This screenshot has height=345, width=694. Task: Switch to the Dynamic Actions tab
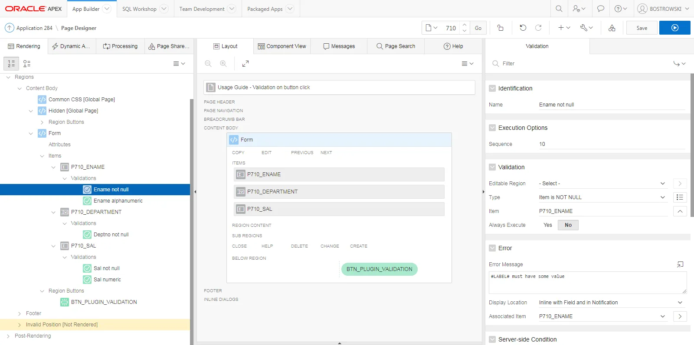71,46
